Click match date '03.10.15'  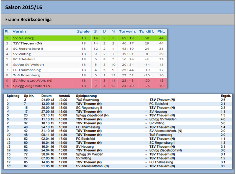(x=48, y=115)
